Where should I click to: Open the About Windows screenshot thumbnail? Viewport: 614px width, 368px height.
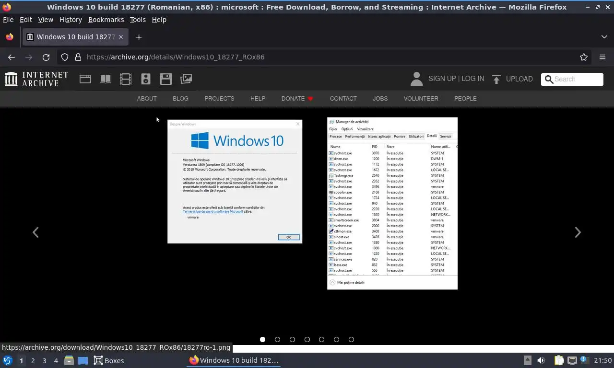pyautogui.click(x=235, y=182)
